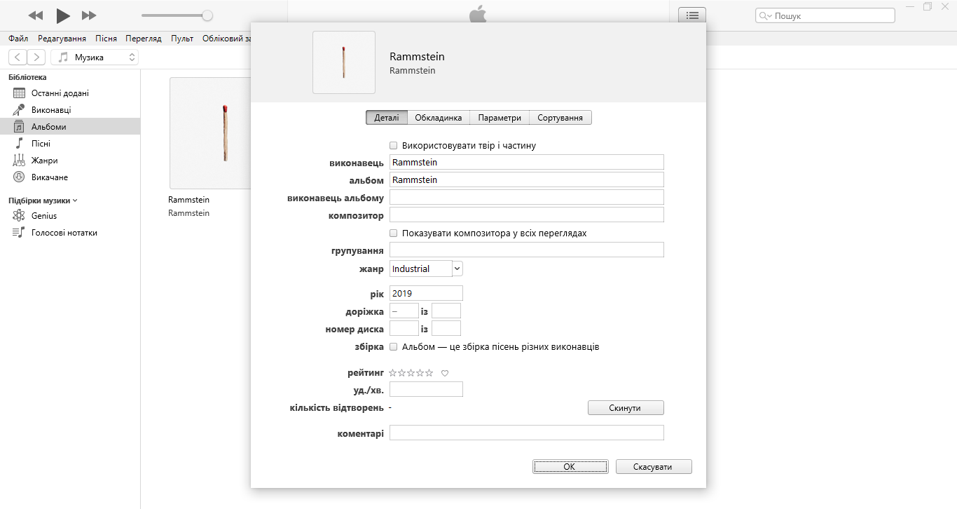957x509 pixels.
Task: Enable Використовувати твір і частину checkbox
Action: point(394,146)
